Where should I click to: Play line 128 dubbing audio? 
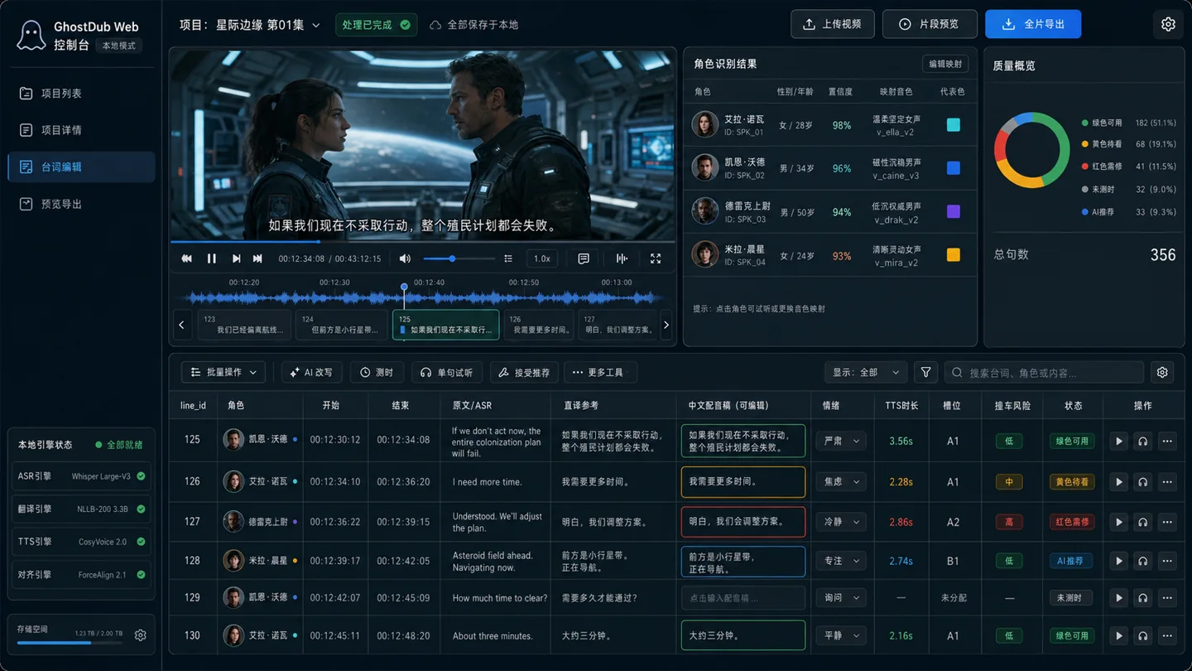(1118, 561)
